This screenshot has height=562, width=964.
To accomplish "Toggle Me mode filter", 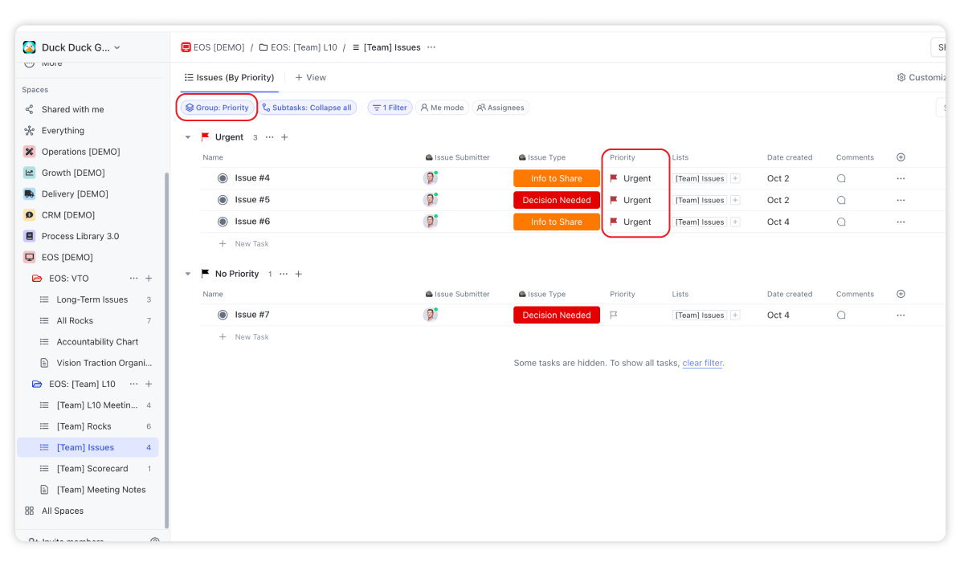I will coord(442,108).
